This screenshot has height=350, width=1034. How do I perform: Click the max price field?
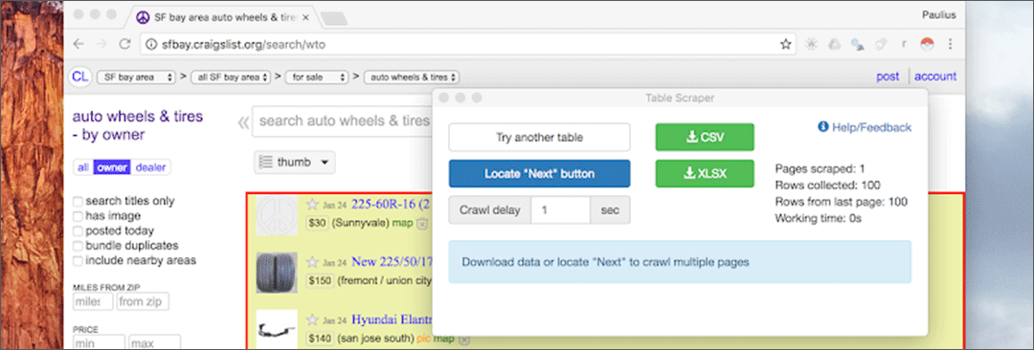point(154,343)
